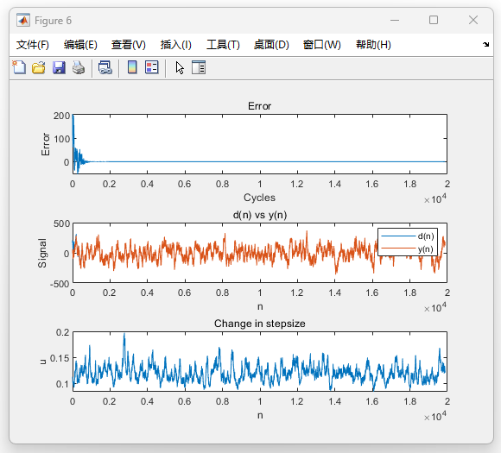This screenshot has height=453, width=501.
Task: Expand the 查看(V) menu
Action: [x=129, y=45]
